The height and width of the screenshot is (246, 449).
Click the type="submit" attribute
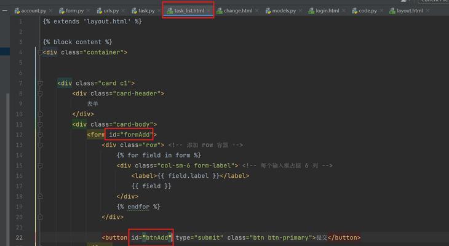199,237
